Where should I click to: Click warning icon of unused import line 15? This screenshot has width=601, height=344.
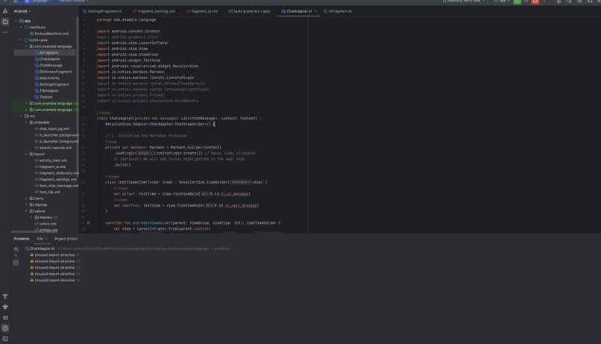coord(32,281)
